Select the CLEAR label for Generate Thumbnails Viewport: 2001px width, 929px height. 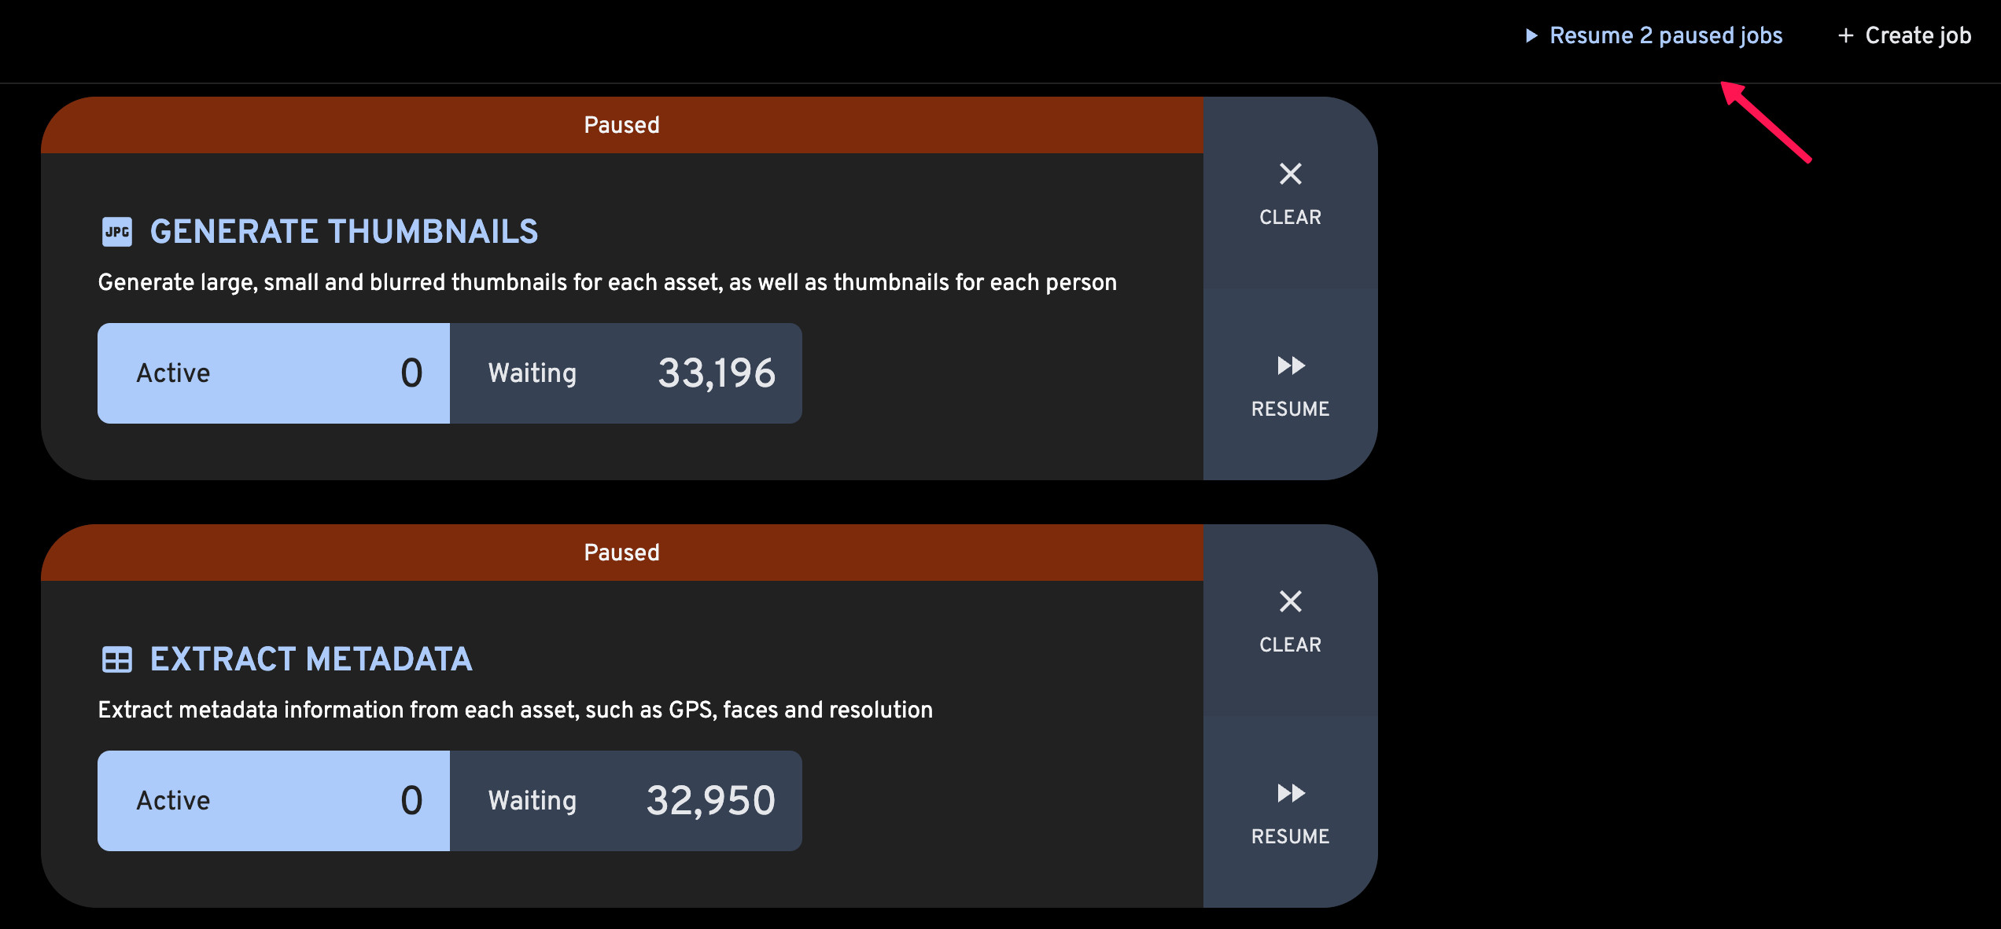click(x=1290, y=217)
